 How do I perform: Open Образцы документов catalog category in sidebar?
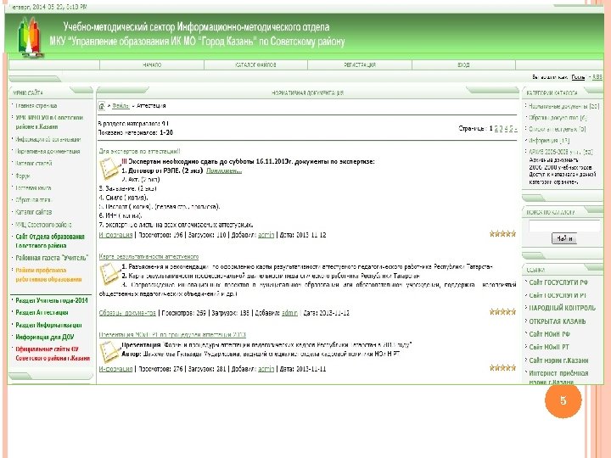(x=558, y=118)
